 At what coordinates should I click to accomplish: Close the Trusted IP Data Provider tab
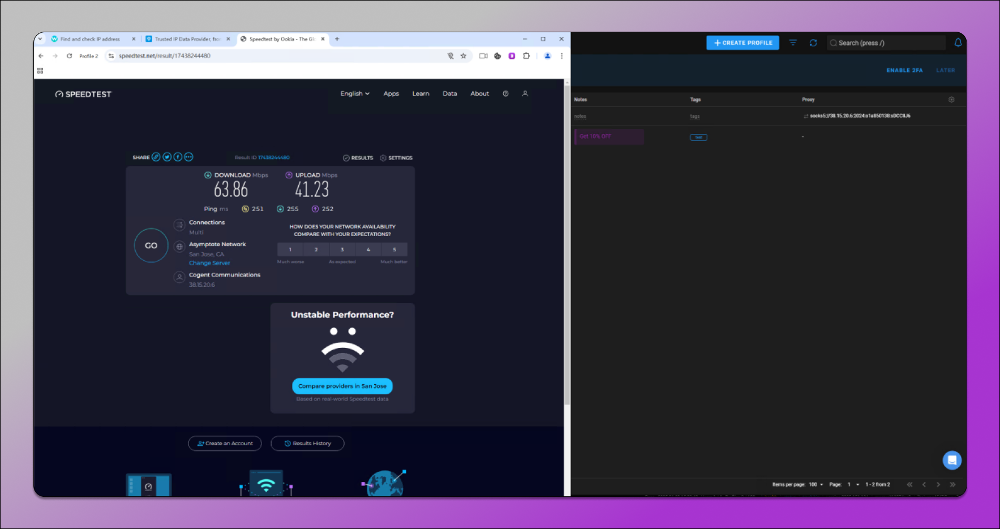pos(228,39)
